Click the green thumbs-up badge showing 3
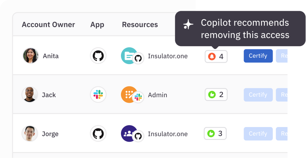Image resolution: width=306 pixels, height=158 pixels. [215, 134]
